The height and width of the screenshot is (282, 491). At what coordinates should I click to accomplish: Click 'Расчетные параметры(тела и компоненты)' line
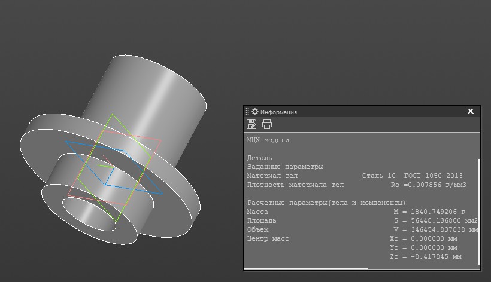pos(326,203)
